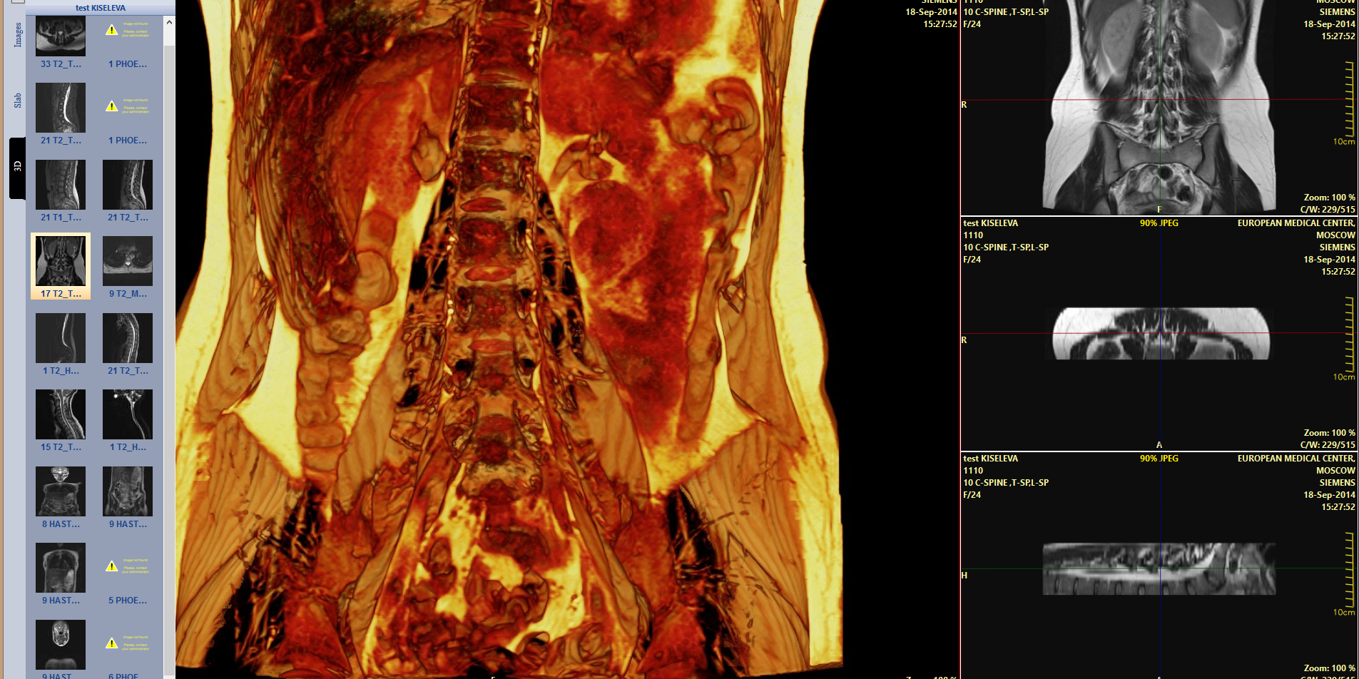Screen dimensions: 1359x679
Task: Click EUROPEAN MEDICAL CENTER text in middle view
Action: point(1296,223)
